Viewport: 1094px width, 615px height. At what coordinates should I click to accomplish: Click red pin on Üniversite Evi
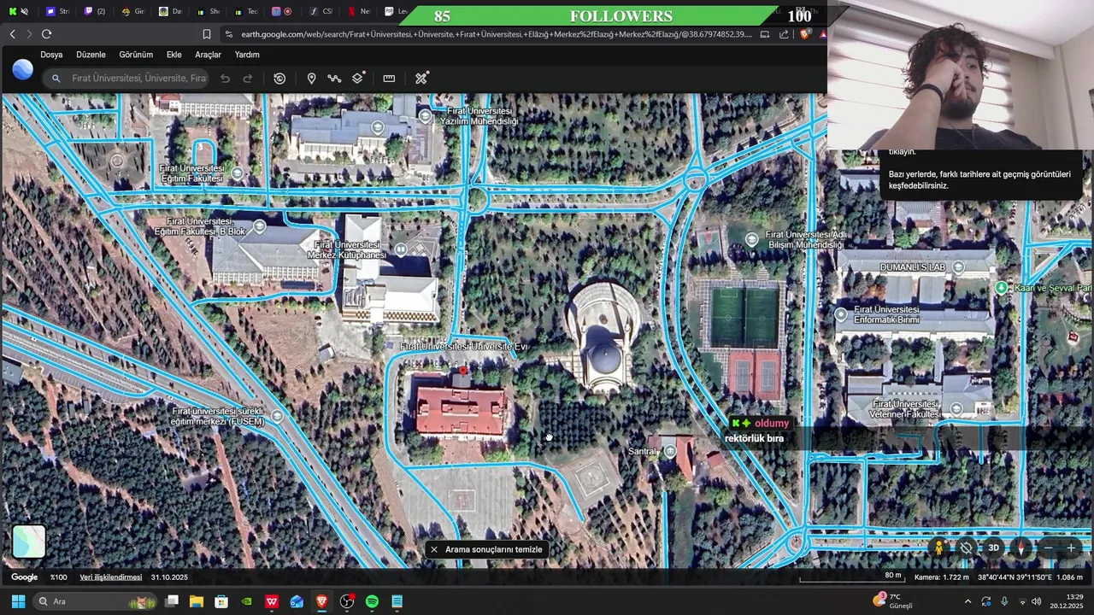[464, 370]
